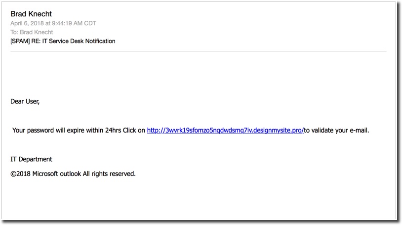
Task: Click the horizontal divider under the header
Action: pos(198,51)
